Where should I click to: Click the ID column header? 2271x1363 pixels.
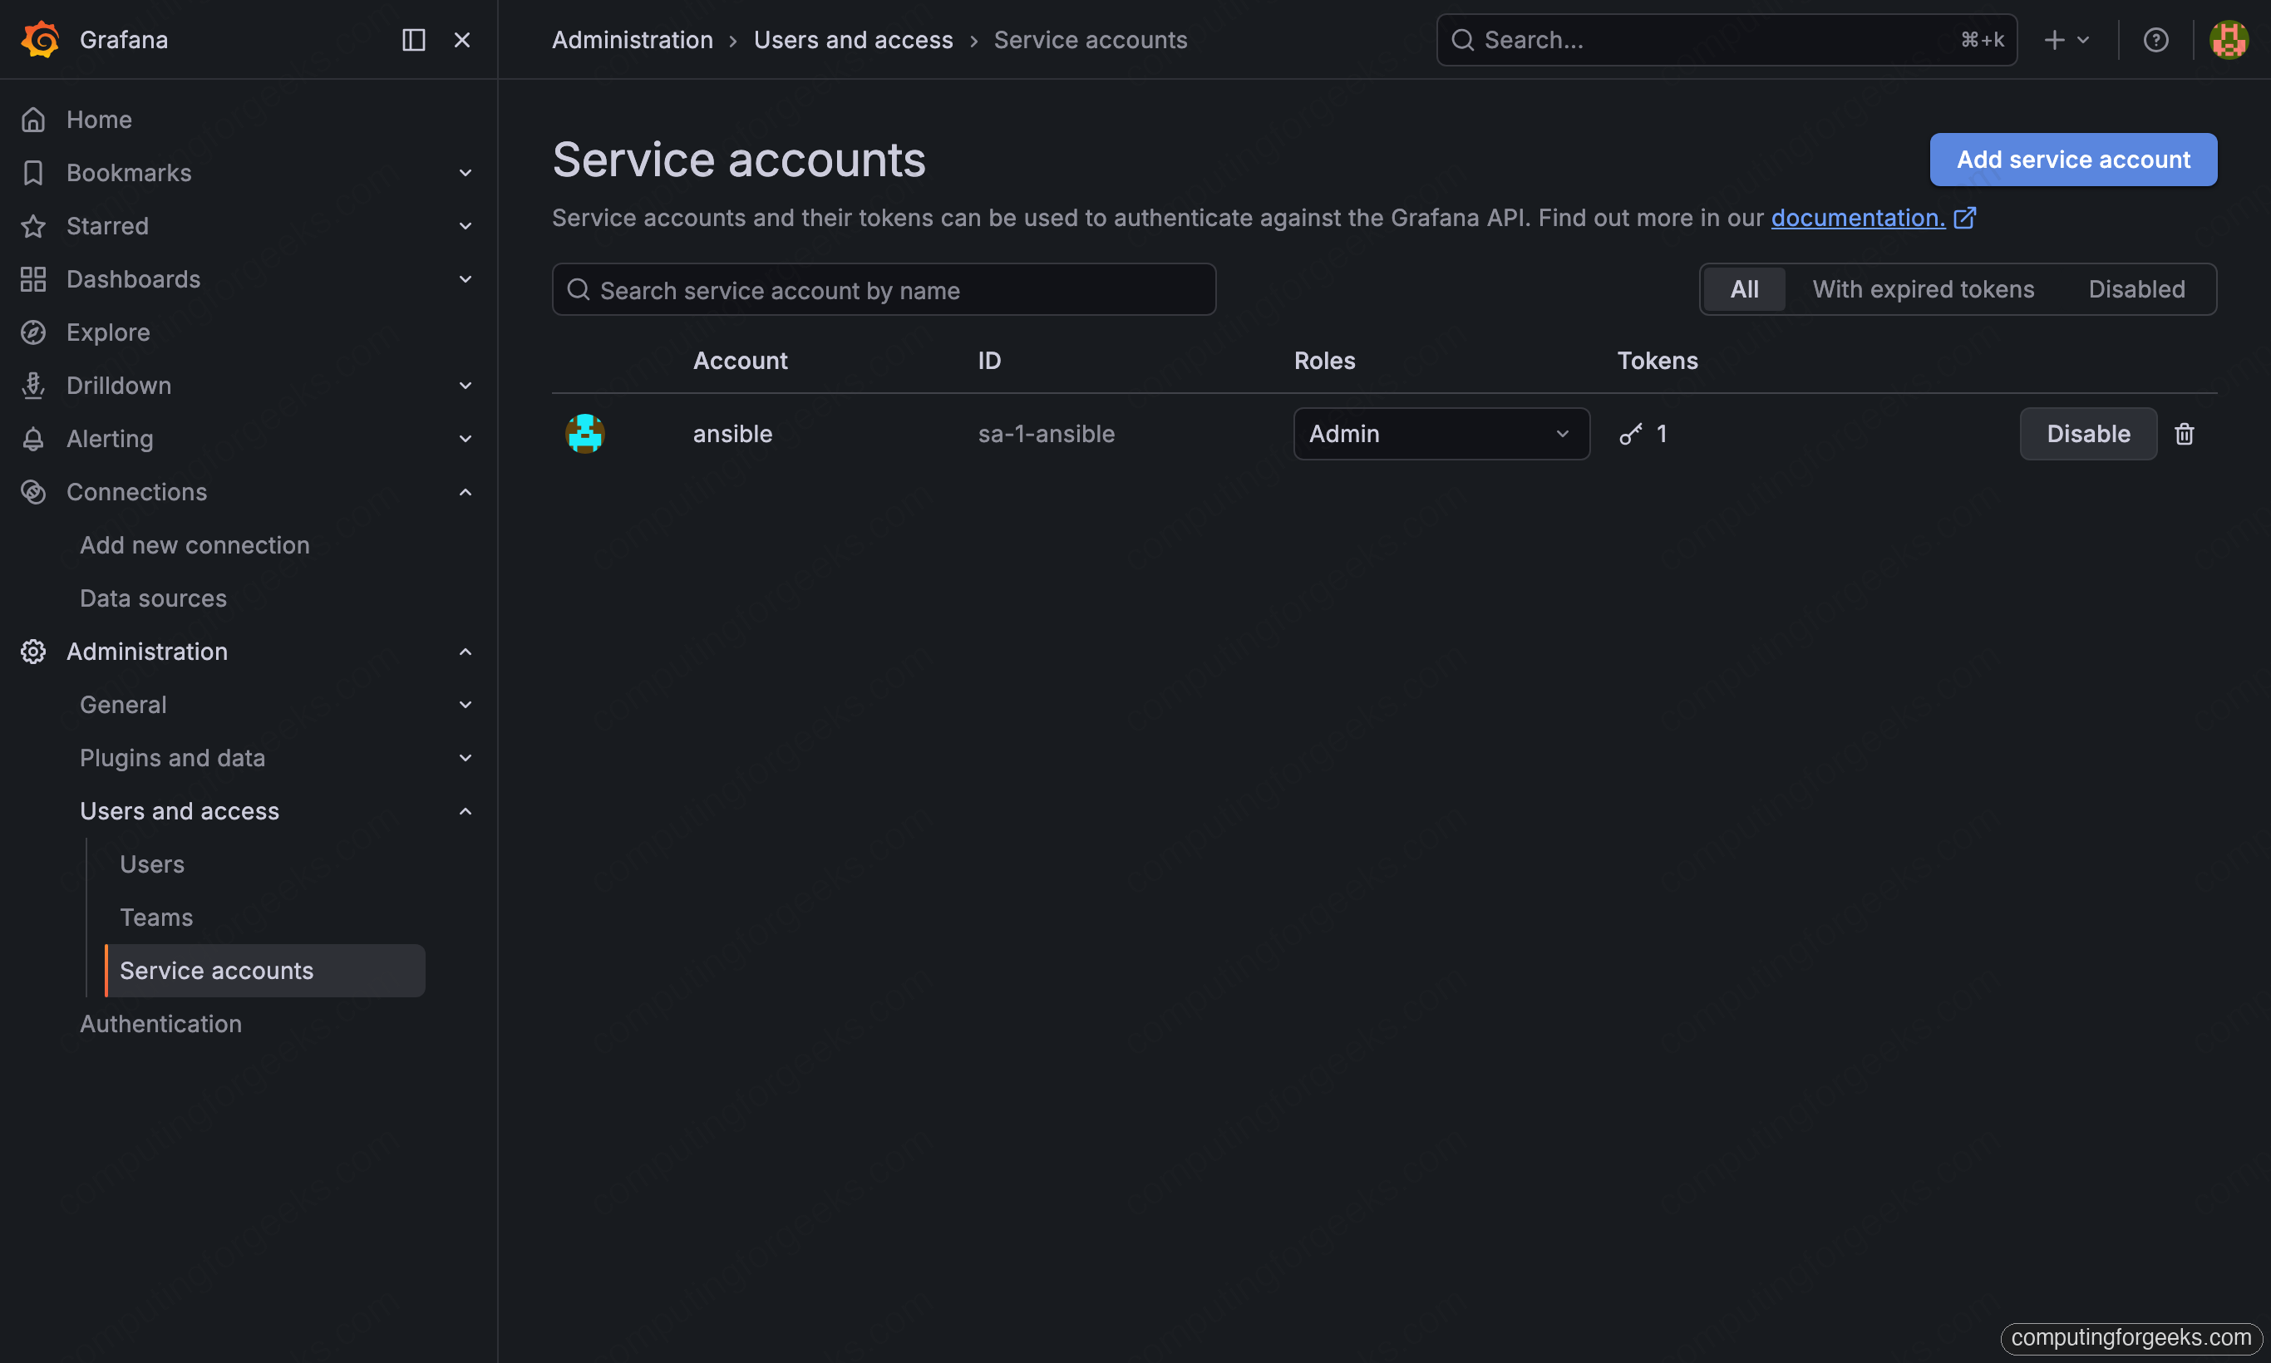coord(989,361)
